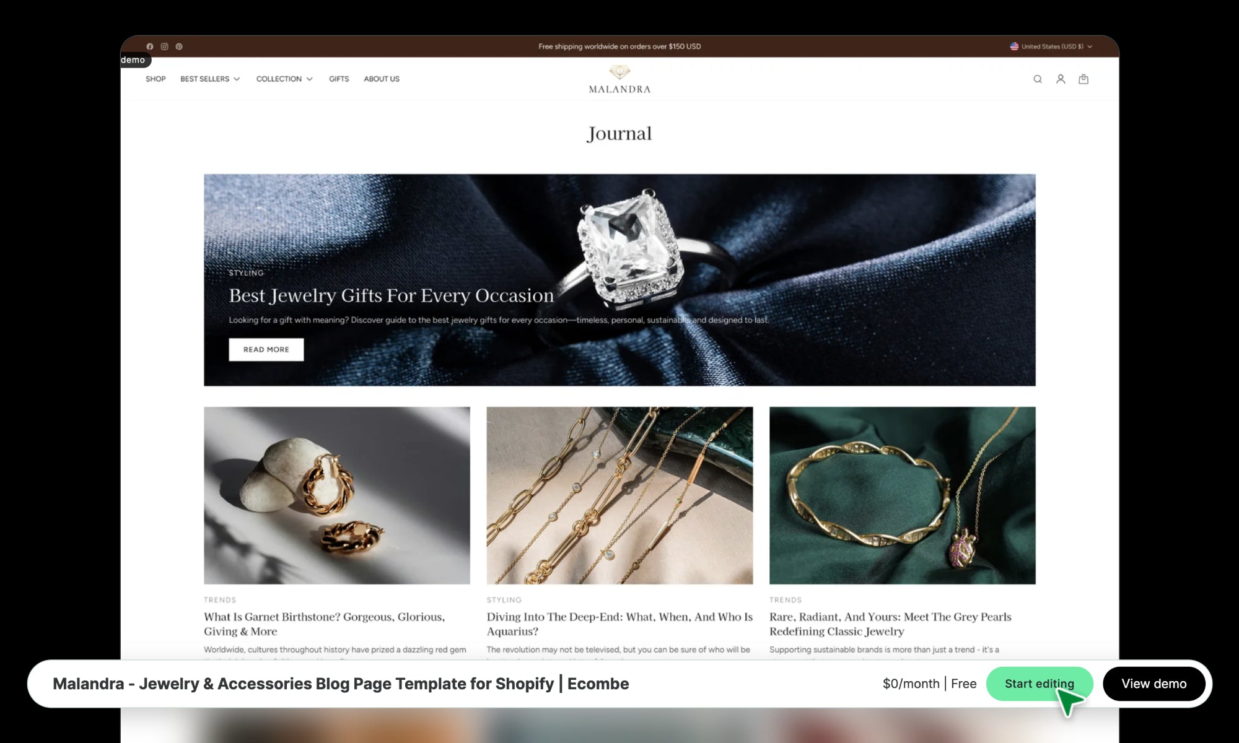Open United States (USD $) currency selector
1239x743 pixels.
click(1051, 46)
